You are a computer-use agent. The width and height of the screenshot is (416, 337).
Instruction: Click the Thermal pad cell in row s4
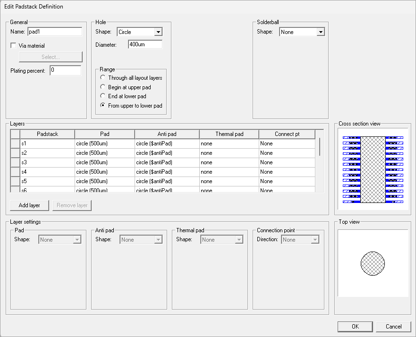point(229,172)
